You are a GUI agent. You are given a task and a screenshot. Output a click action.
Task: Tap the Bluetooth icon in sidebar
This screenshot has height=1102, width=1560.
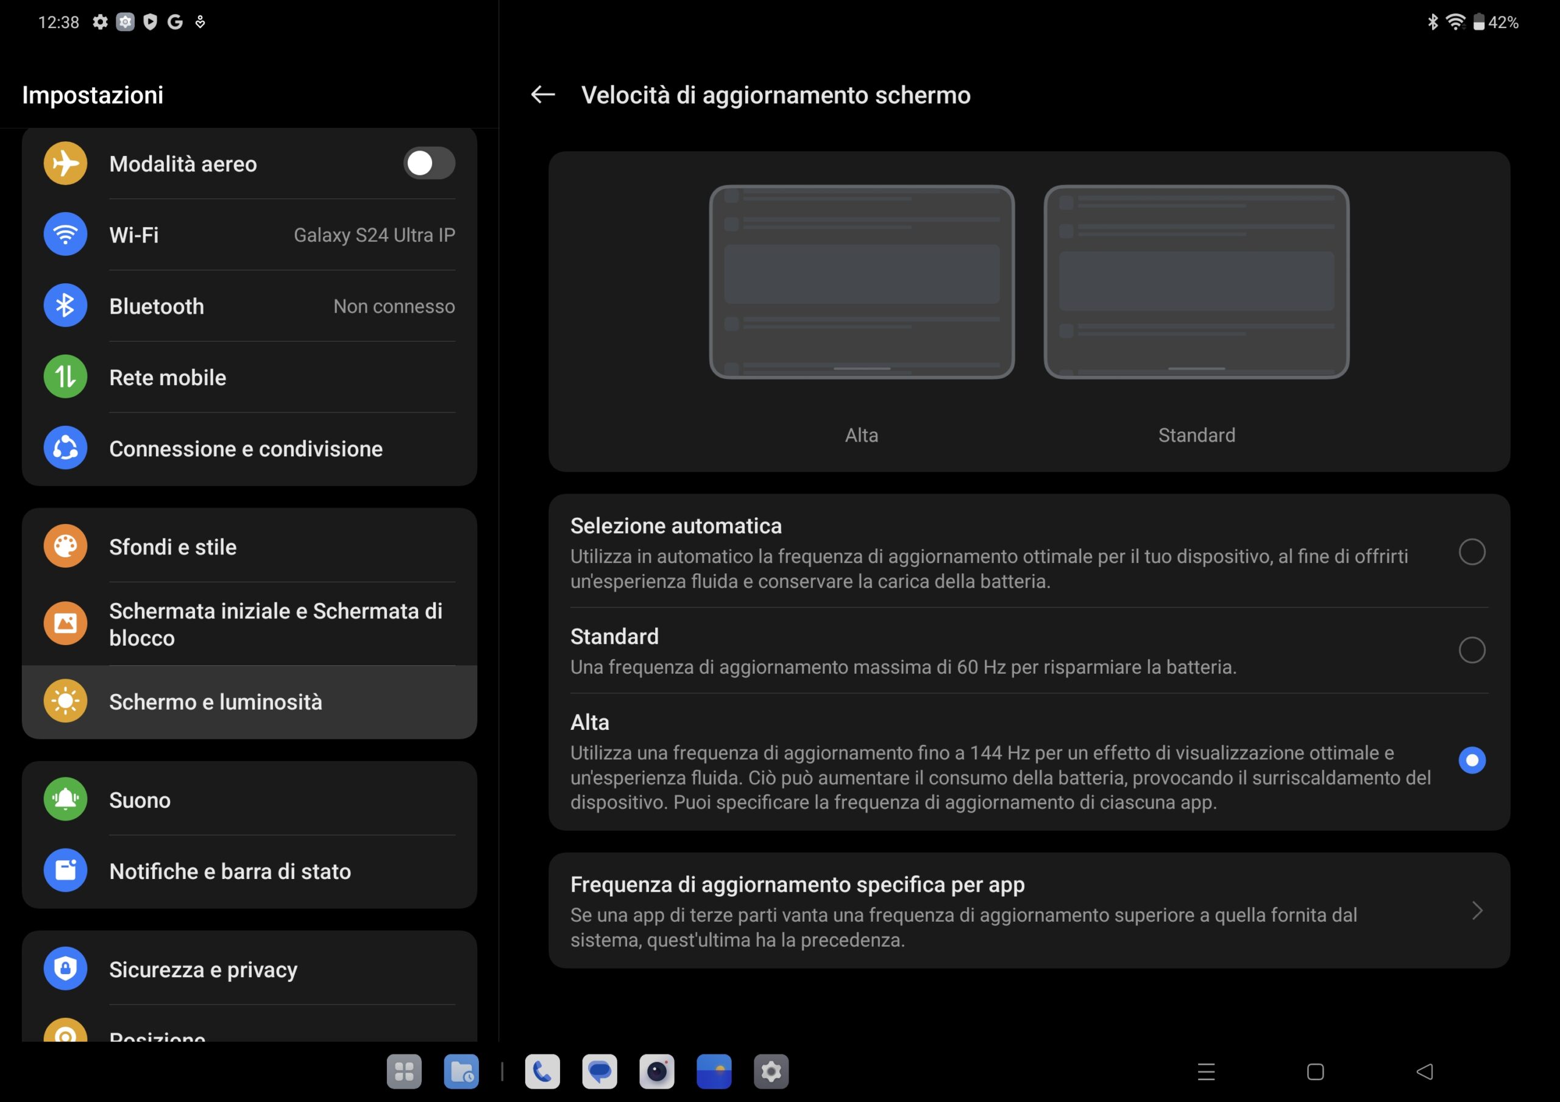pyautogui.click(x=65, y=306)
